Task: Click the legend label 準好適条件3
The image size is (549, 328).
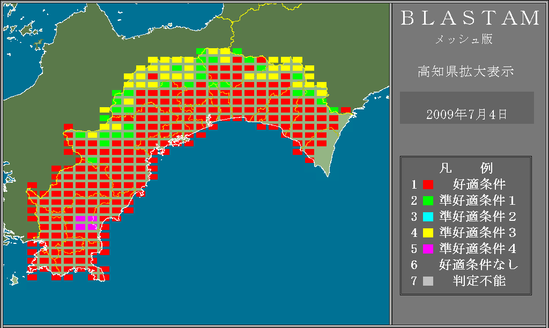Action: click(478, 233)
